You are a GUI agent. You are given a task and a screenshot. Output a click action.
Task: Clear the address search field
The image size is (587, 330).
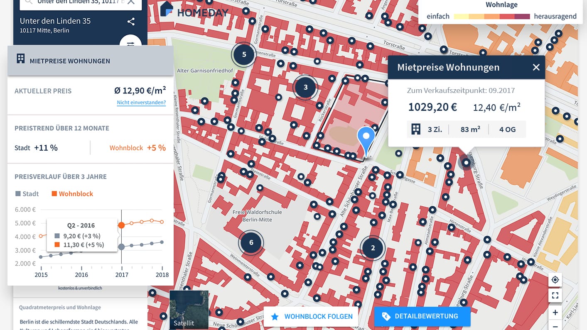point(131,2)
